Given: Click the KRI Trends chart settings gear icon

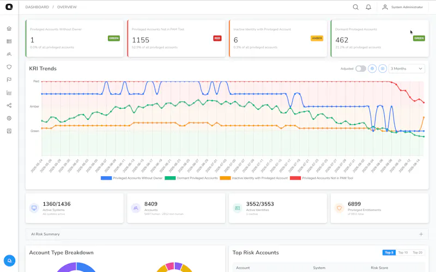Looking at the screenshot, I should tap(372, 69).
